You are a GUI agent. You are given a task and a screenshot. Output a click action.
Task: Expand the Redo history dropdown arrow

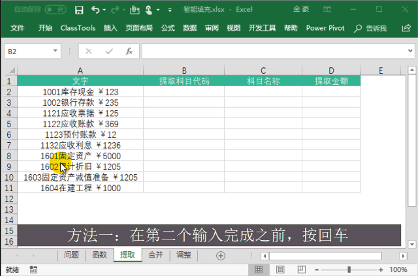point(124,10)
